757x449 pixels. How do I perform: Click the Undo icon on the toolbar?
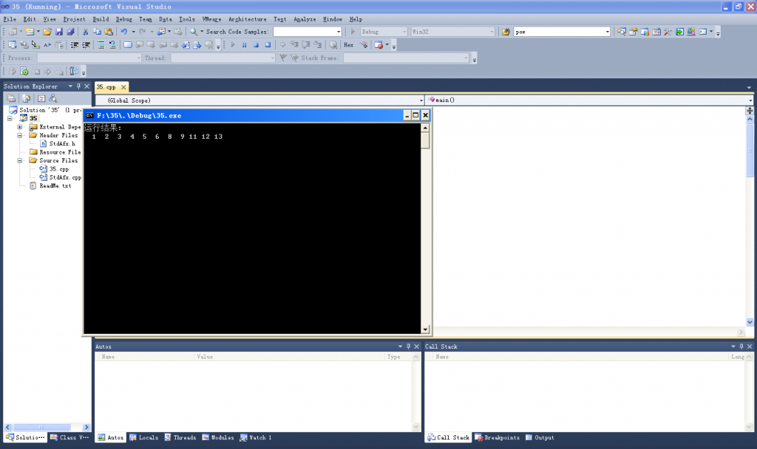pos(124,32)
